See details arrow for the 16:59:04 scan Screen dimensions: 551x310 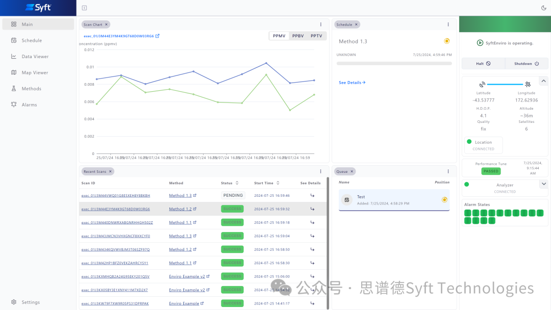(x=312, y=236)
